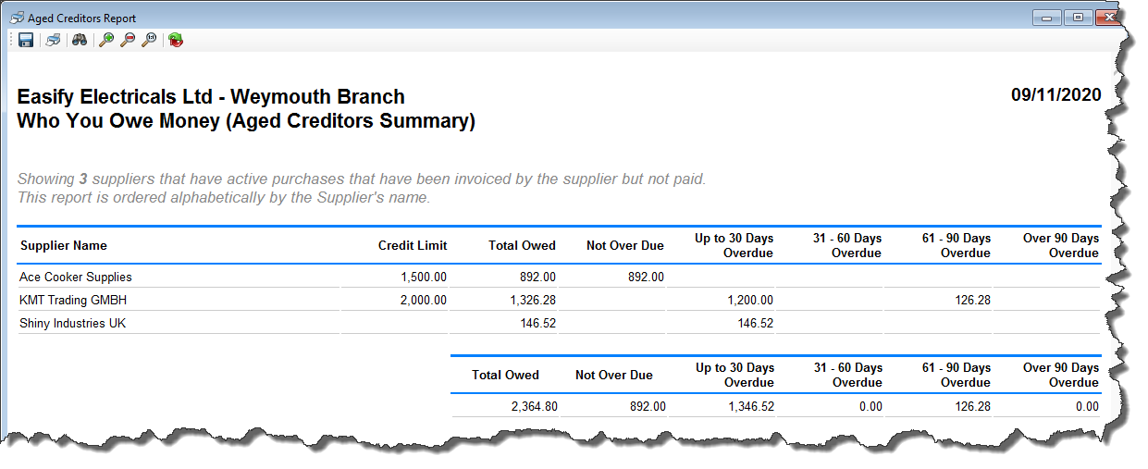Maximize the Aged Creditors Report window
Viewport: 1148px width, 469px height.
[1077, 18]
